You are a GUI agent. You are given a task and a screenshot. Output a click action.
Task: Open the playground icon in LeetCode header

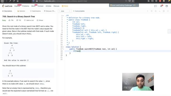[156, 6]
